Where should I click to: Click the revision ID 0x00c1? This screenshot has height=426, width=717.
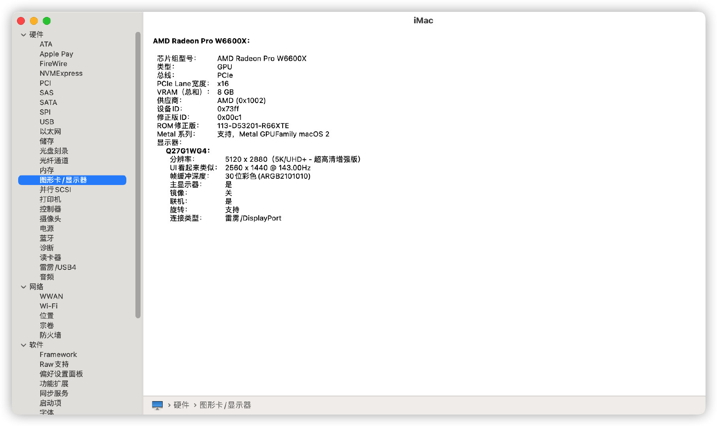229,118
